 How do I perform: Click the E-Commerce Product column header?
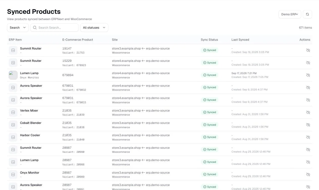tap(78, 40)
